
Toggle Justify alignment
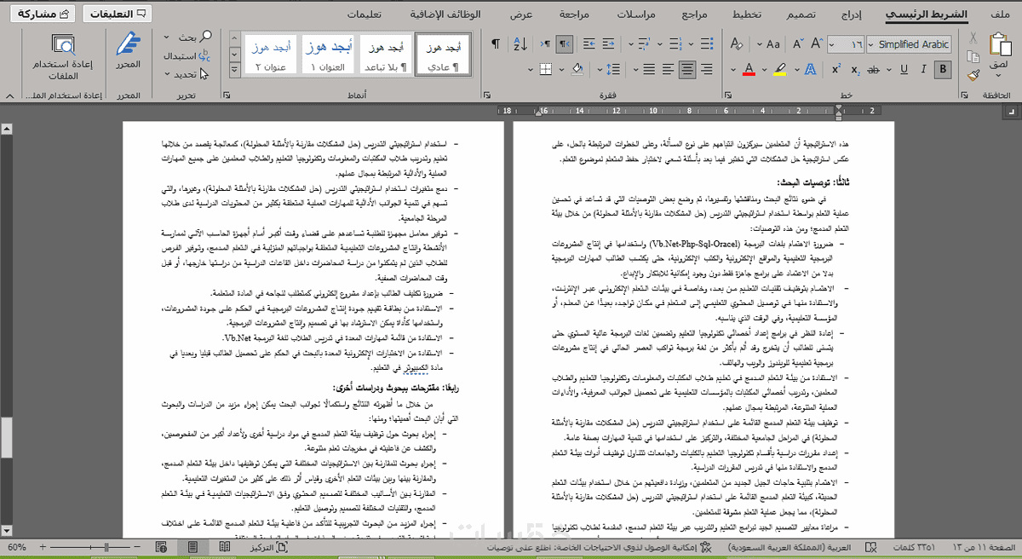click(649, 70)
